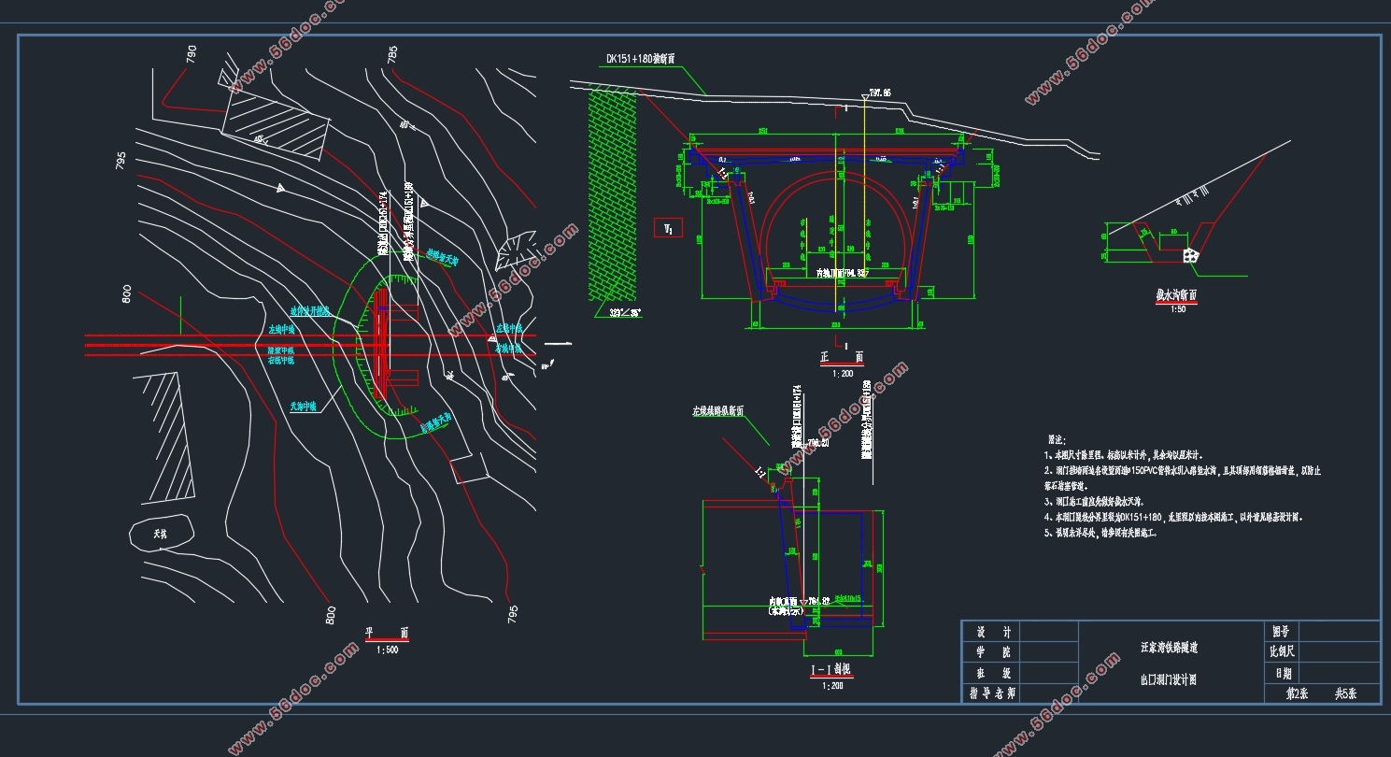Click the empty 日期 value cell
1391x757 pixels.
[x=1339, y=673]
